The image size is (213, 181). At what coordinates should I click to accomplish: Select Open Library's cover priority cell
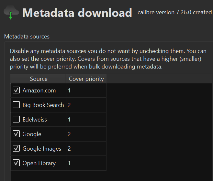pyautogui.click(x=86, y=163)
